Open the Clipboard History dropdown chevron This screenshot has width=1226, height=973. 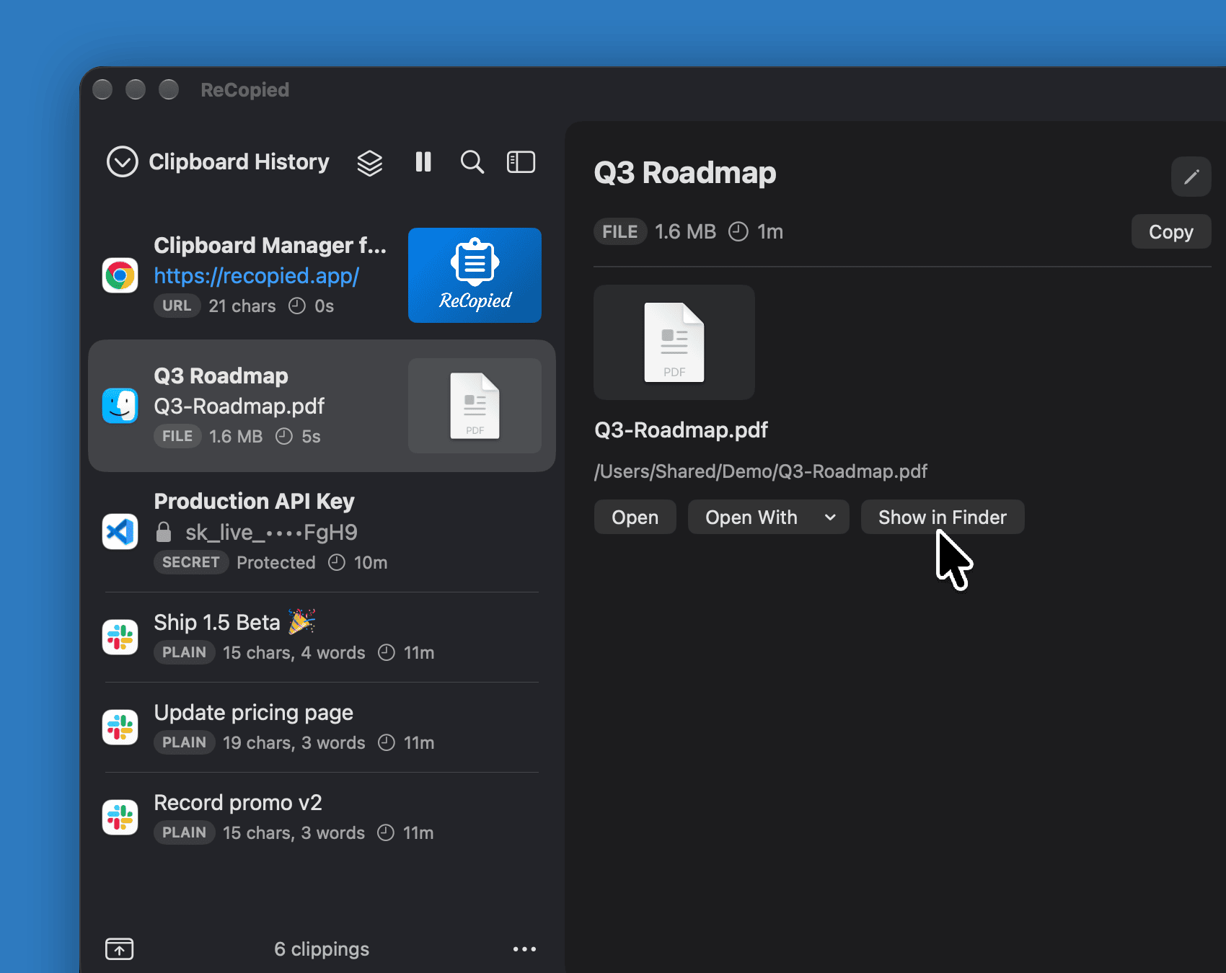coord(122,162)
